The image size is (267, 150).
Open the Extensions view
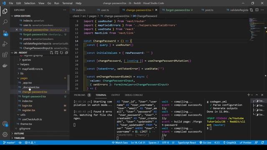[5, 55]
